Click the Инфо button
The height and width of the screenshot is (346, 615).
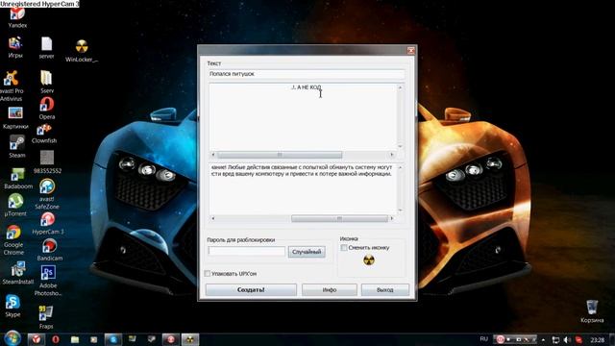pos(330,290)
